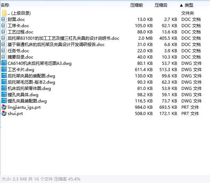Click the DWG icon beside 镗孔夹具体.dwg
This screenshot has width=210, height=183.
[x=4, y=94]
